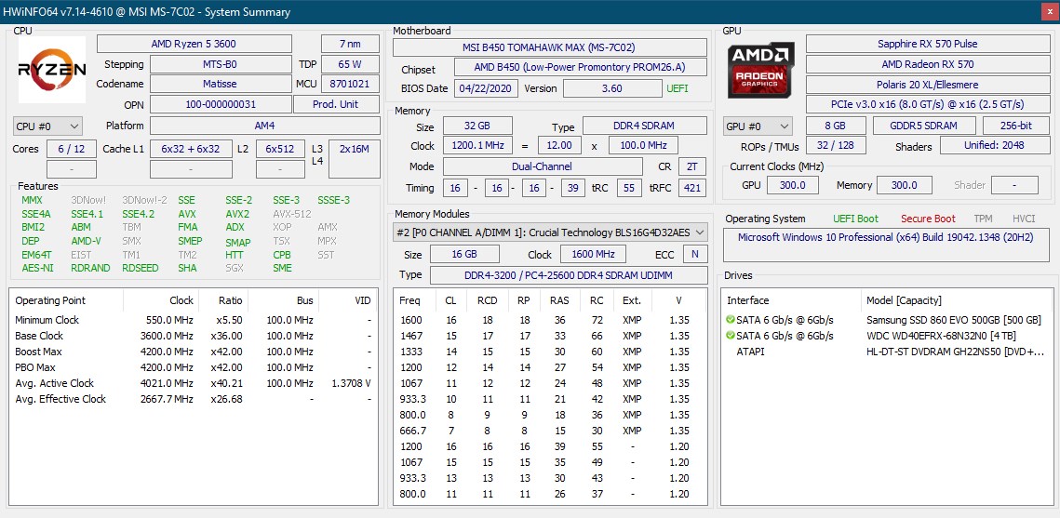
Task: Click the AMD Radeon RX 570 field
Action: [x=928, y=64]
